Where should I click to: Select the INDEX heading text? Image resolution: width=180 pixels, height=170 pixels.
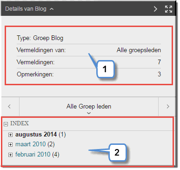pyautogui.click(x=20, y=123)
